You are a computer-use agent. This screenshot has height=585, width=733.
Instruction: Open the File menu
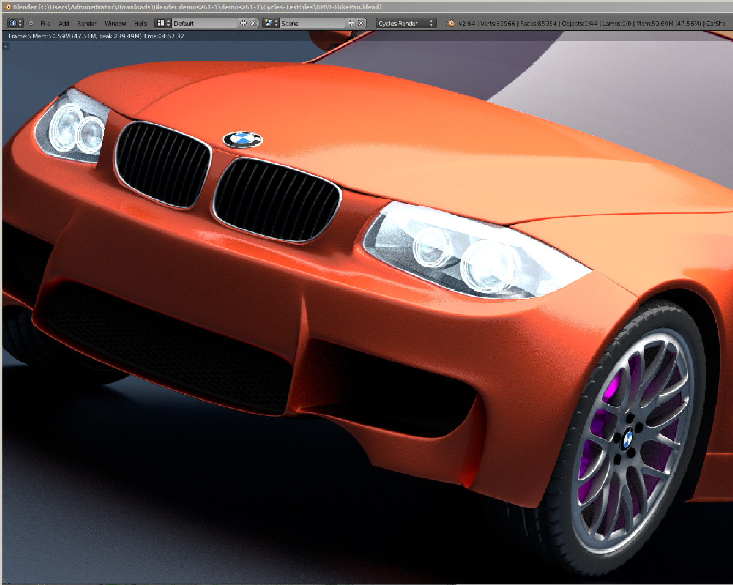[45, 24]
